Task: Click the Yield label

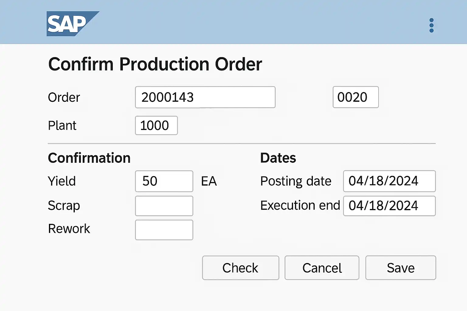Action: pyautogui.click(x=62, y=181)
